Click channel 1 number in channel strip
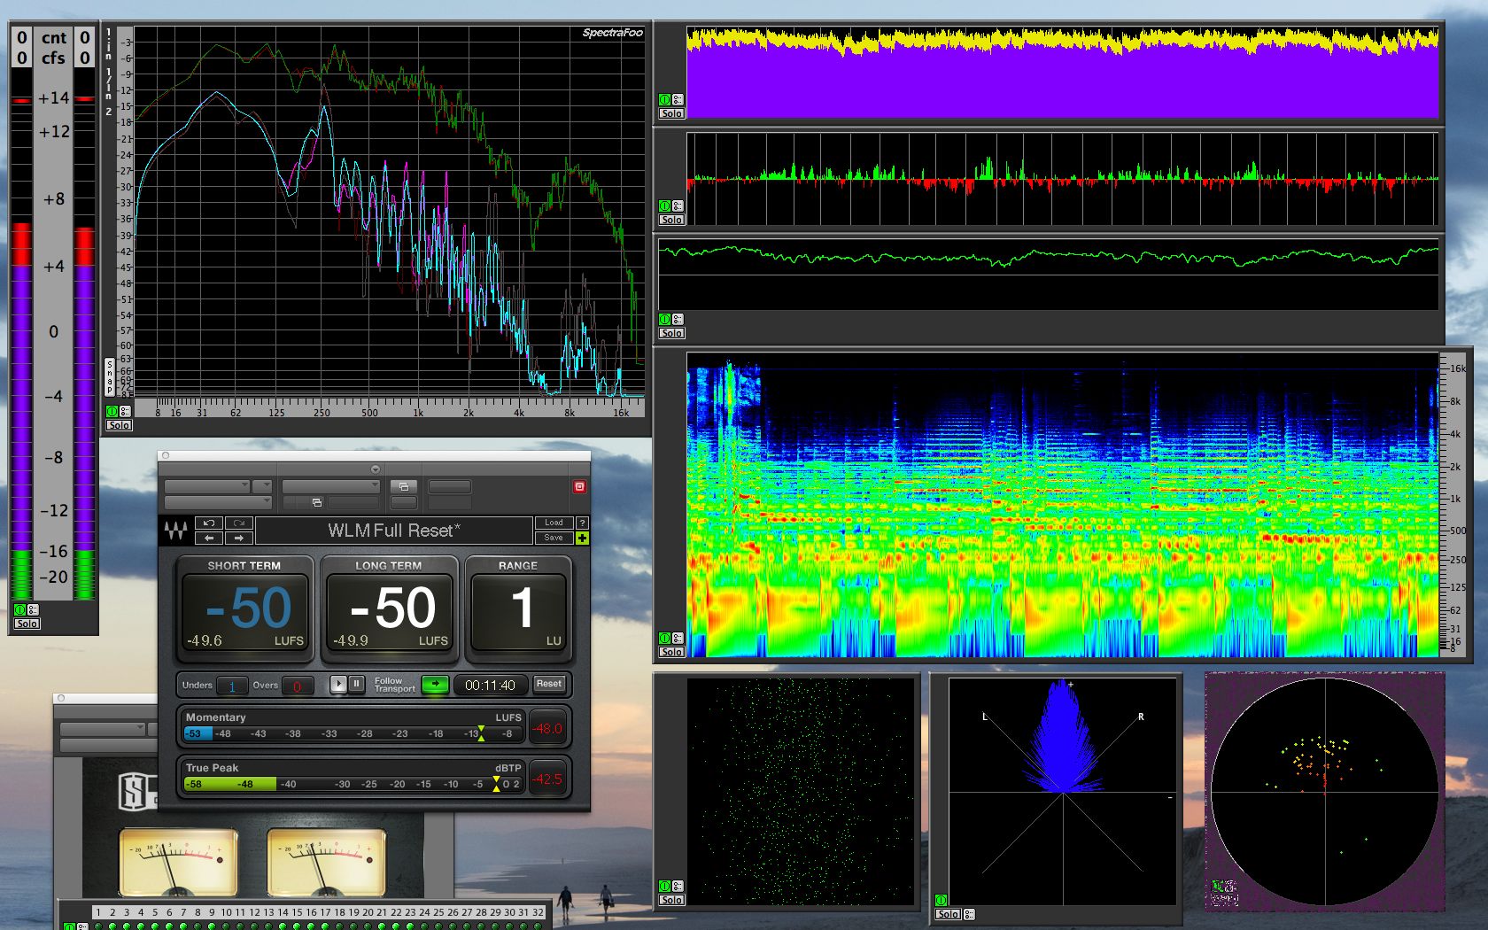Image resolution: width=1488 pixels, height=930 pixels. [x=98, y=911]
